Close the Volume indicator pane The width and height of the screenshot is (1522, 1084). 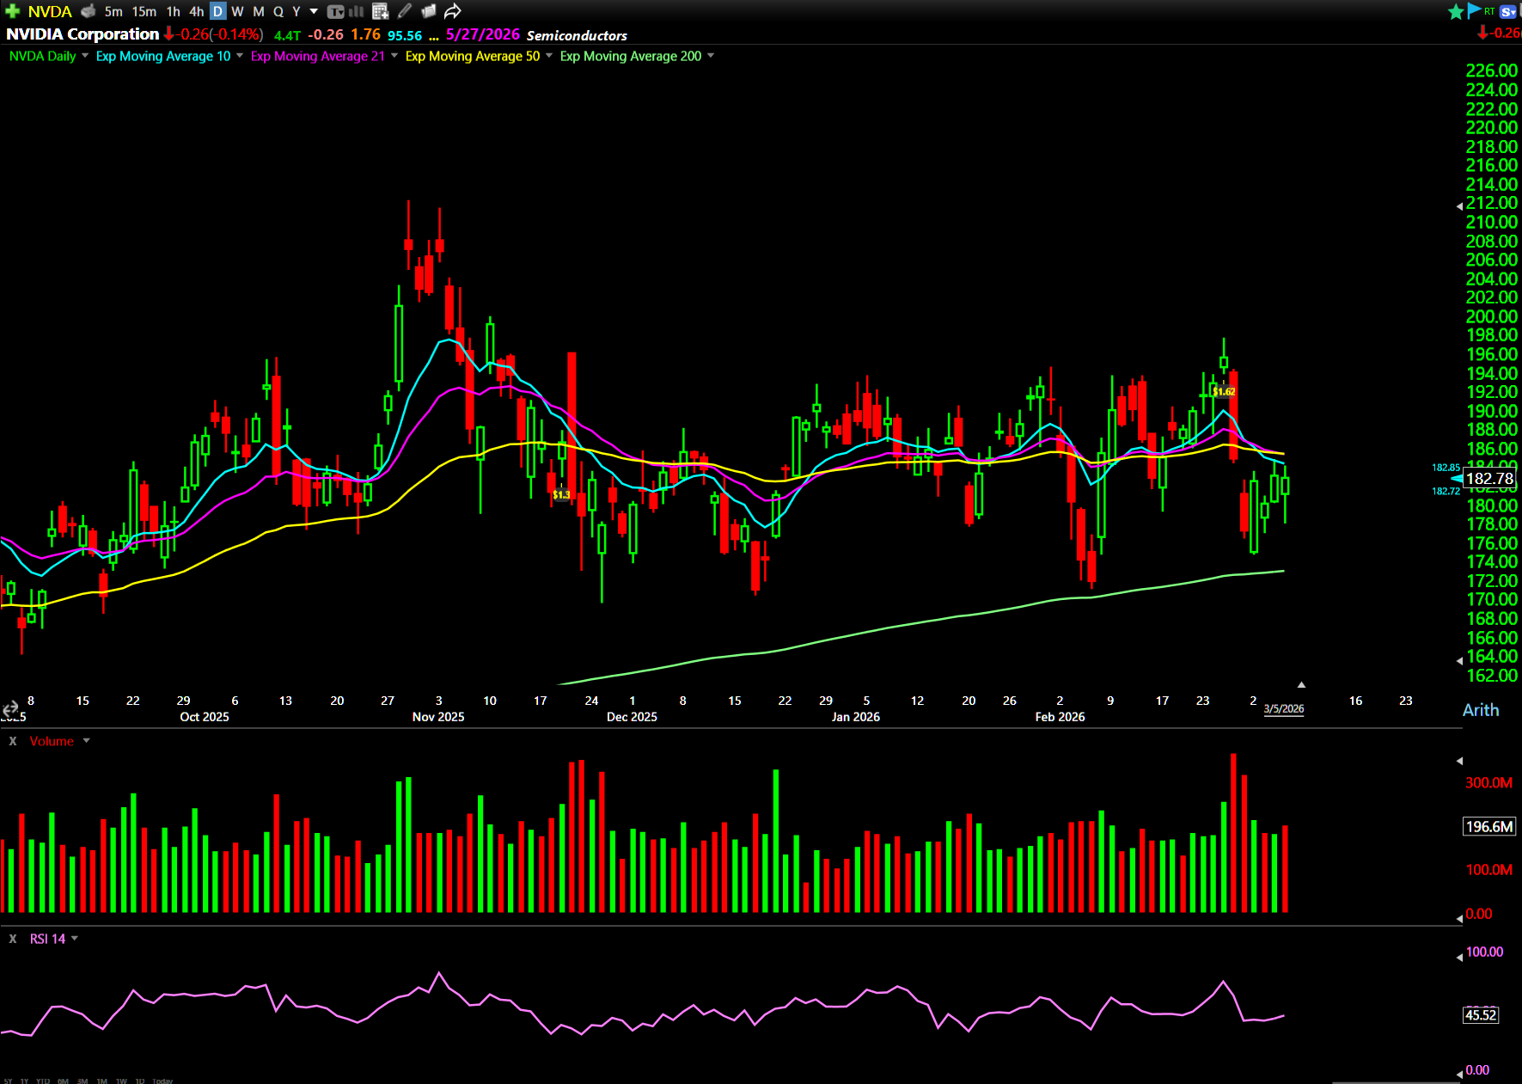[x=13, y=741]
